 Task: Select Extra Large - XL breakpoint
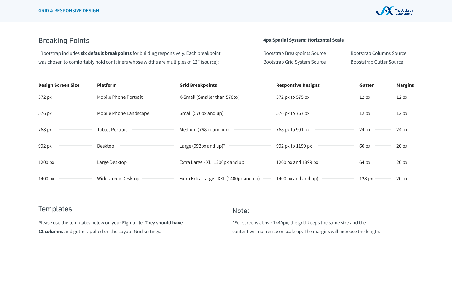213,162
